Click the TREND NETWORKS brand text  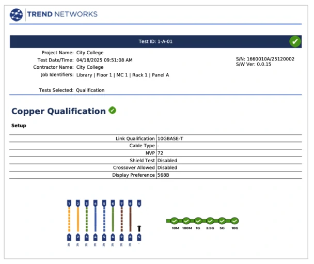[62, 14]
